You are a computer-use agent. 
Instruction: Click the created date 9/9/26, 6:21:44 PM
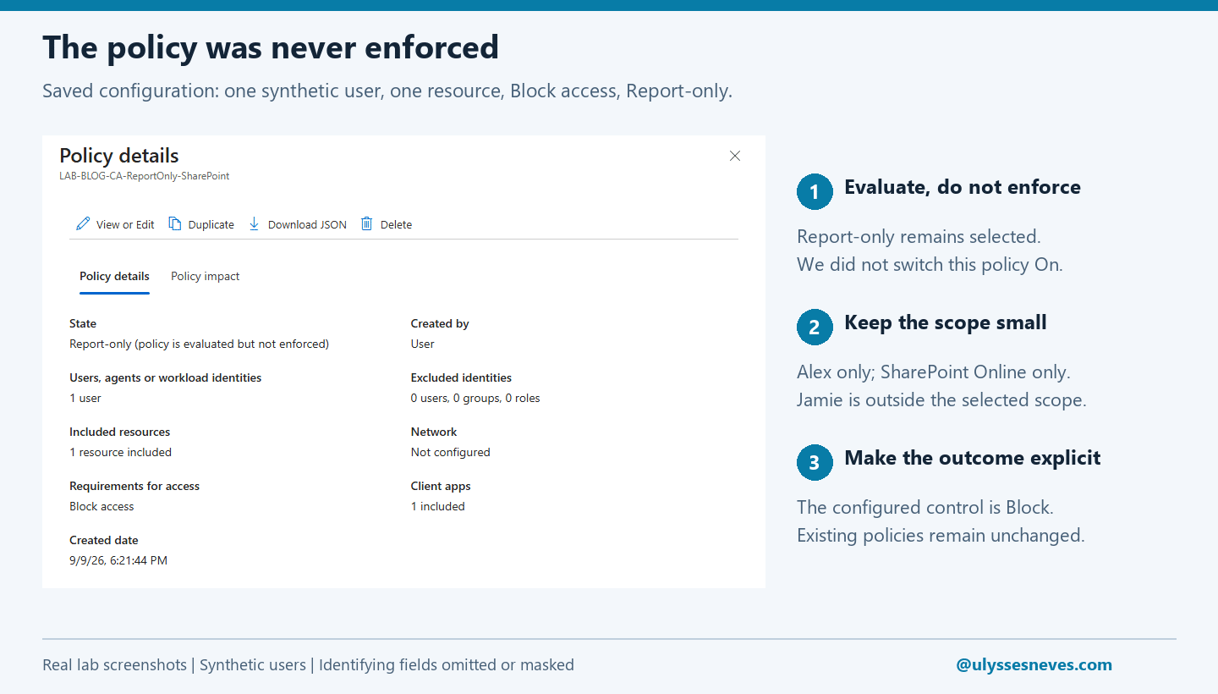click(x=118, y=560)
